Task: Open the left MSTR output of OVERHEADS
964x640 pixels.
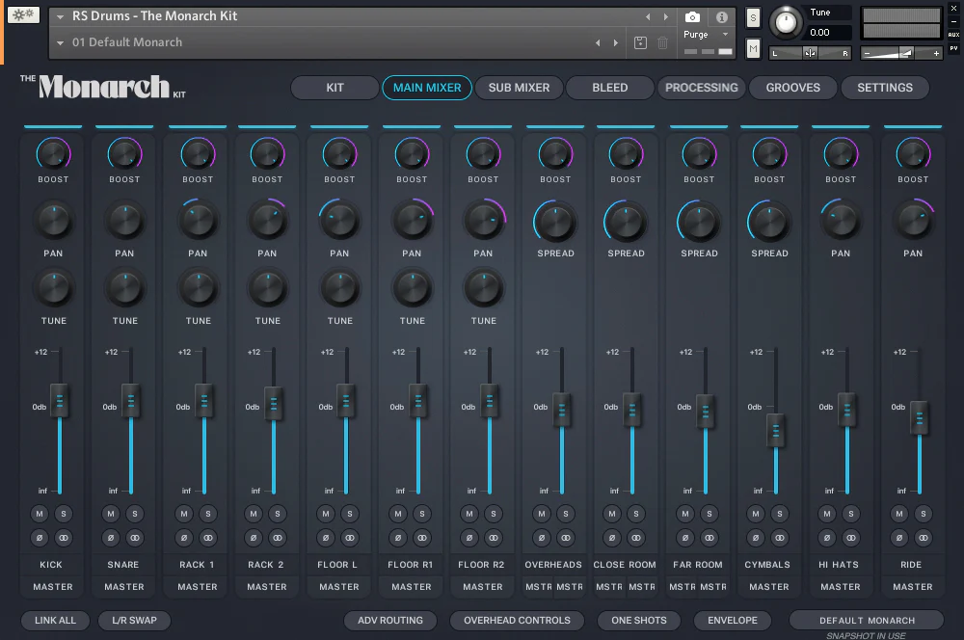Action: [x=539, y=587]
